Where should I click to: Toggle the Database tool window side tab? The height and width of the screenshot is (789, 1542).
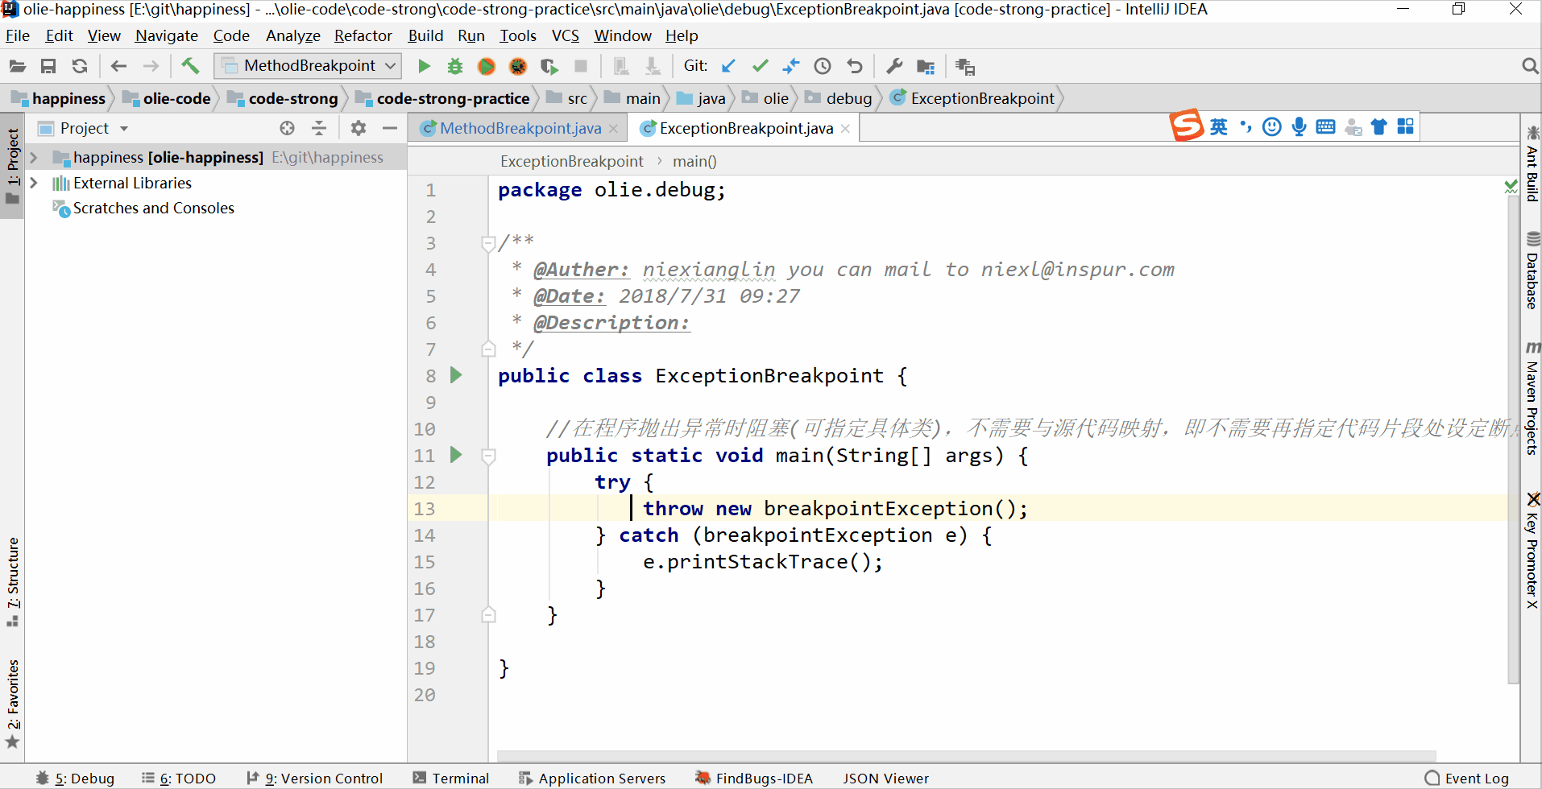point(1532,272)
